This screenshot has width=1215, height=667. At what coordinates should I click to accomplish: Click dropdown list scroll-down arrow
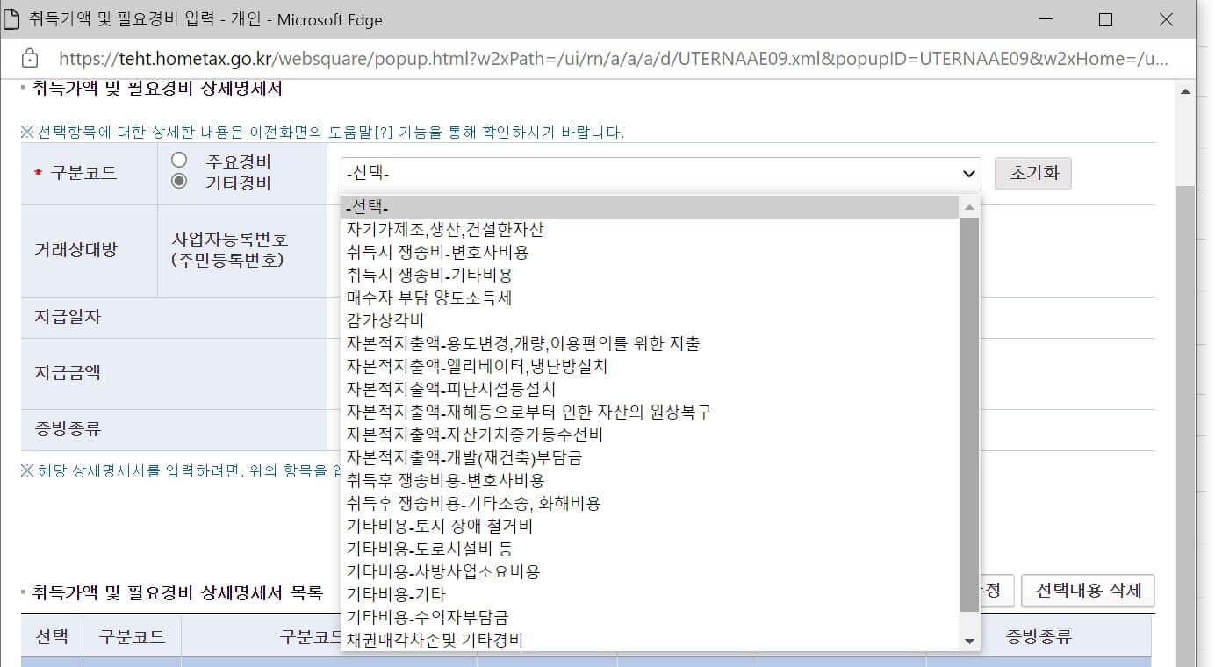(x=969, y=642)
